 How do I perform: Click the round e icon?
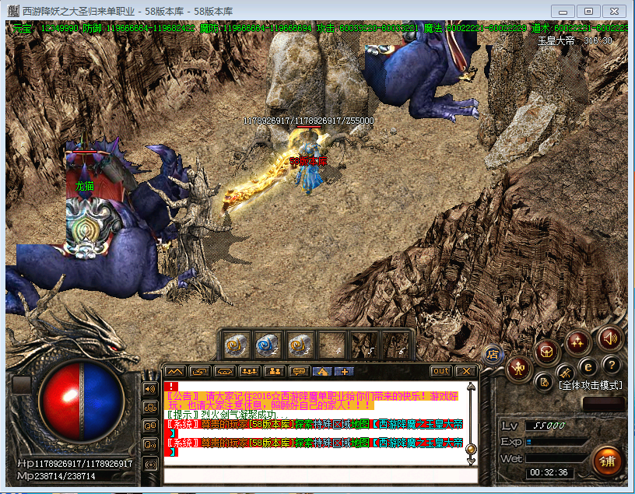pyautogui.click(x=588, y=368)
